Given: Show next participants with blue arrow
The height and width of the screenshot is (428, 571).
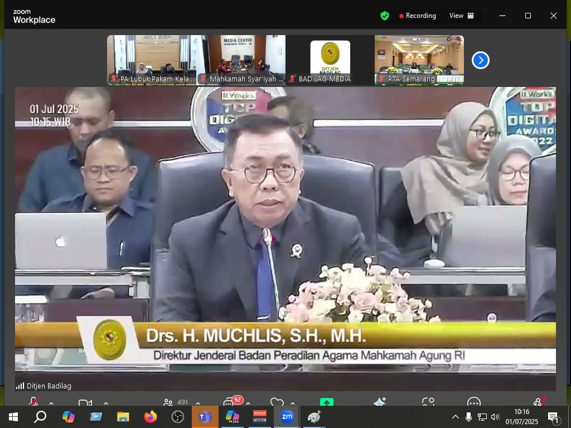Looking at the screenshot, I should point(481,60).
